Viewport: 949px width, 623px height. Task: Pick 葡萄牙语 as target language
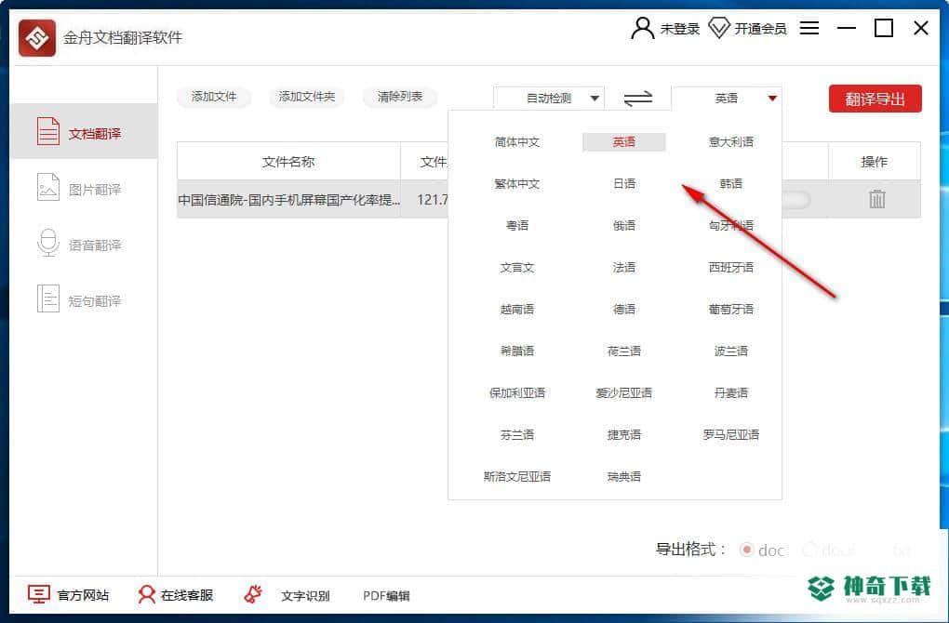point(731,309)
